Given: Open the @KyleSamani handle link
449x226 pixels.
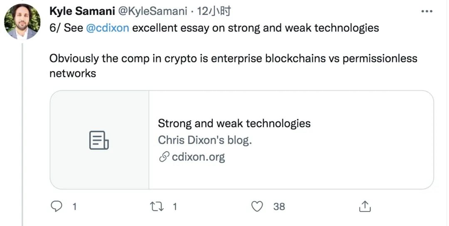Looking at the screenshot, I should coord(153,11).
